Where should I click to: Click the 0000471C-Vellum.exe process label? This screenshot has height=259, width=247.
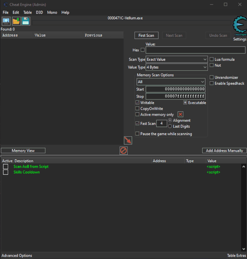pos(125,18)
